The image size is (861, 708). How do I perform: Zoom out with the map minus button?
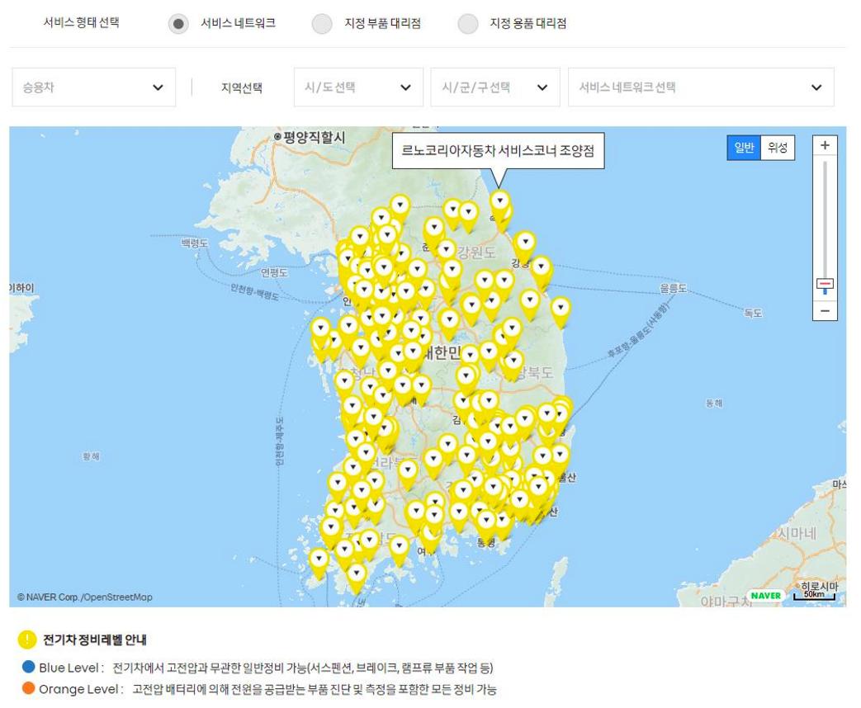click(x=825, y=310)
